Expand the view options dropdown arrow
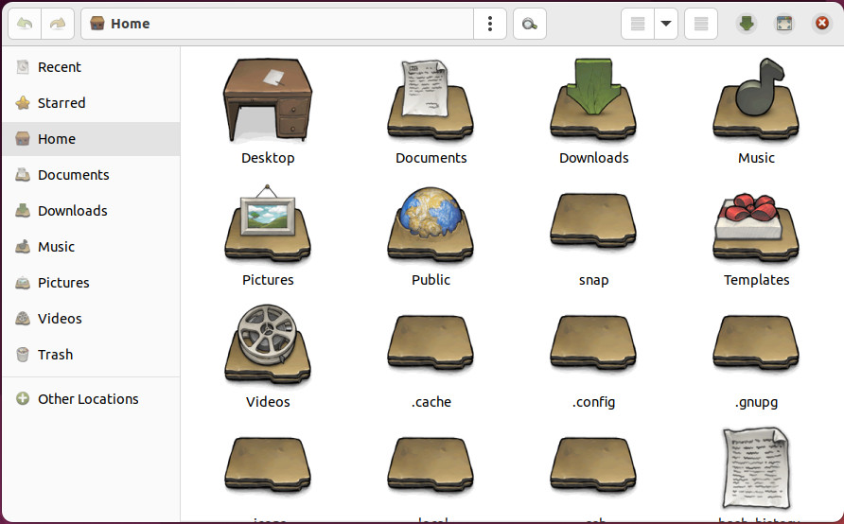Screen dimensions: 844x524 coord(666,24)
